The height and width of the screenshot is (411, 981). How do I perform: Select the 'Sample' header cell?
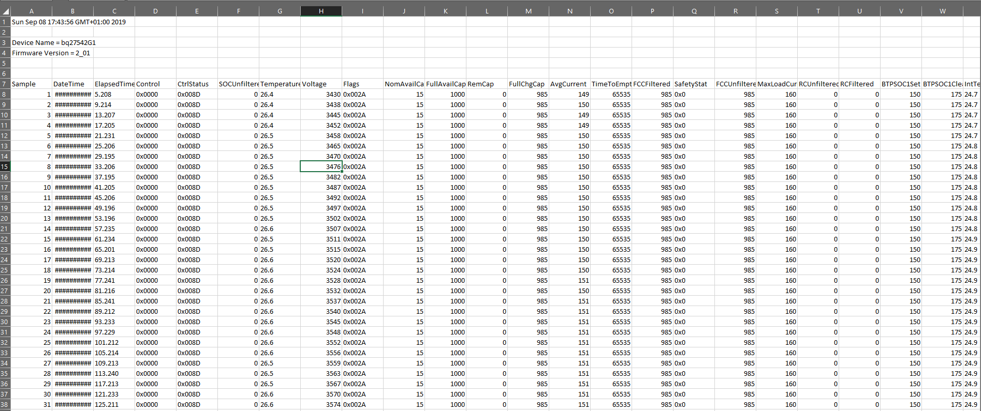pyautogui.click(x=31, y=84)
